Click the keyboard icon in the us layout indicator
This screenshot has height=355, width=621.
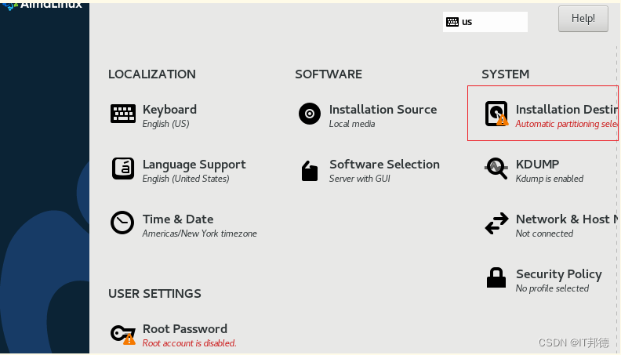pyautogui.click(x=452, y=22)
